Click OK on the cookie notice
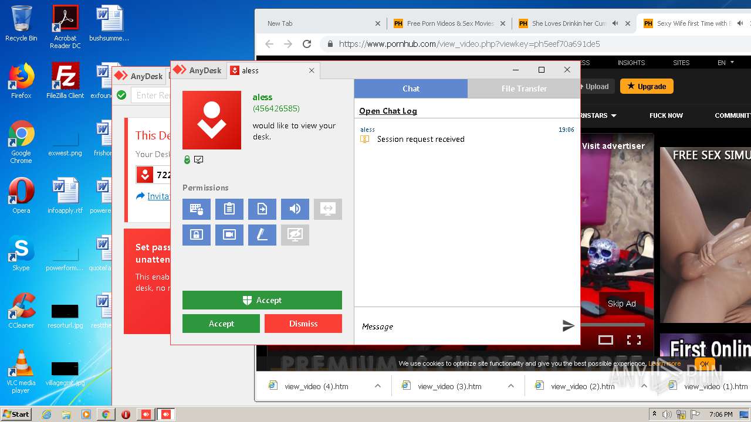The width and height of the screenshot is (751, 422). 705,364
